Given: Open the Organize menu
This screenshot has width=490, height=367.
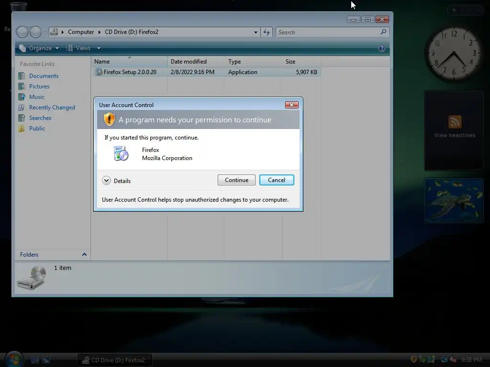Looking at the screenshot, I should click(x=39, y=48).
